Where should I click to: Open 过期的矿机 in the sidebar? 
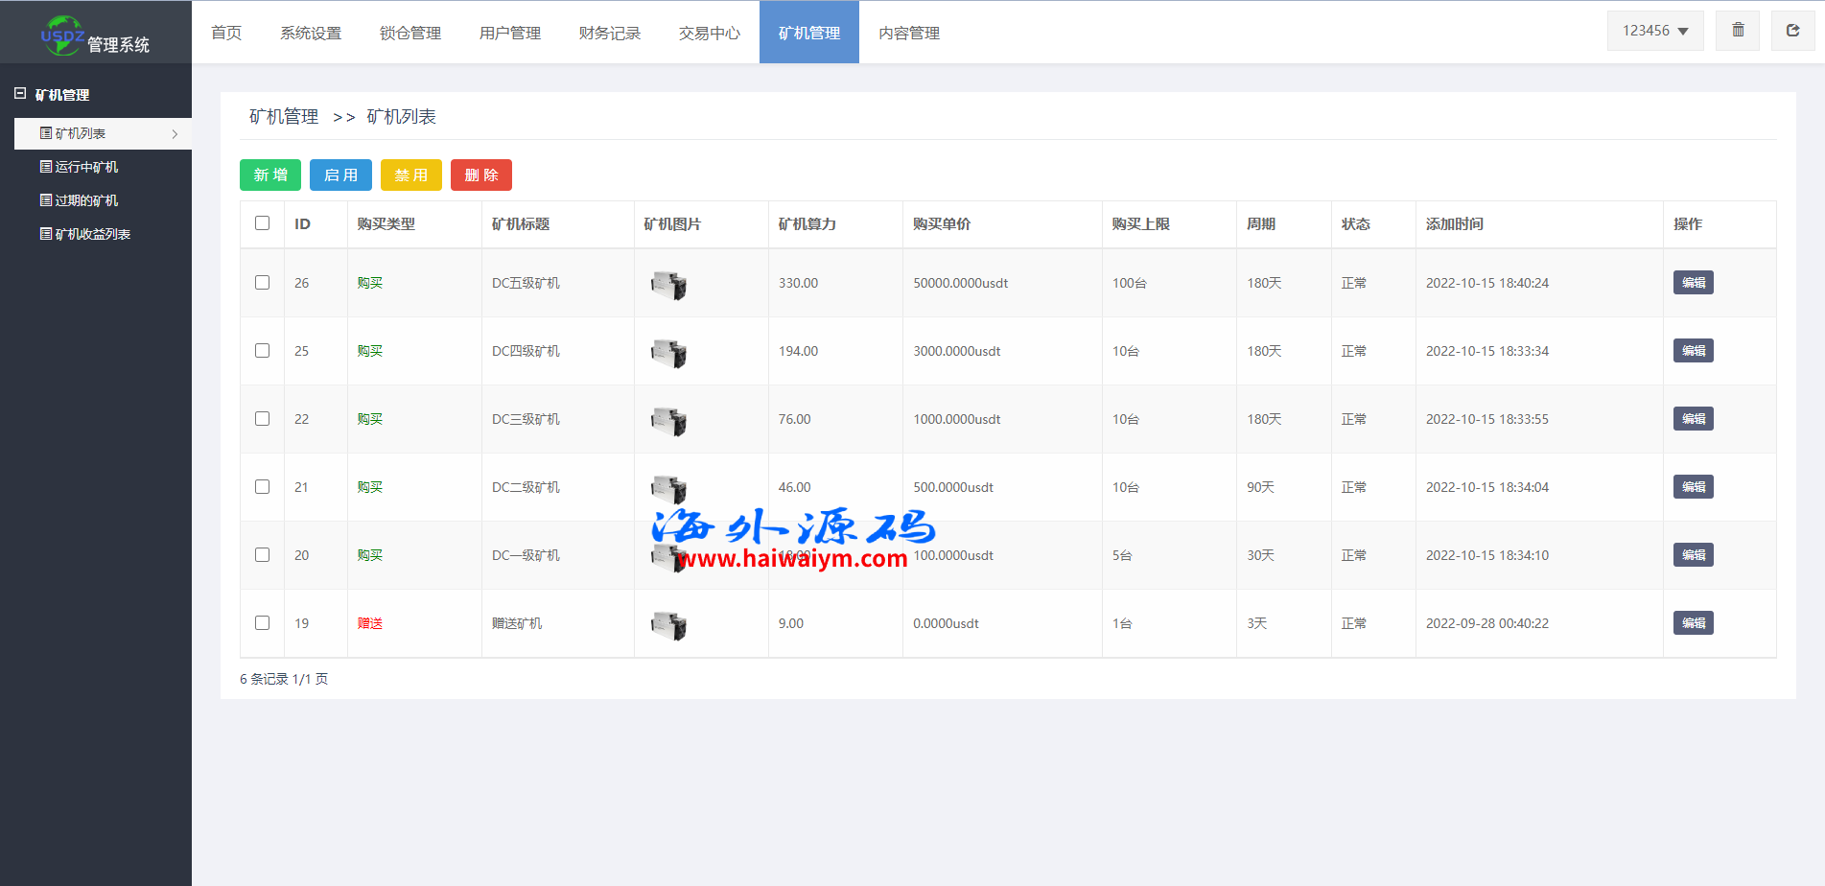[86, 200]
